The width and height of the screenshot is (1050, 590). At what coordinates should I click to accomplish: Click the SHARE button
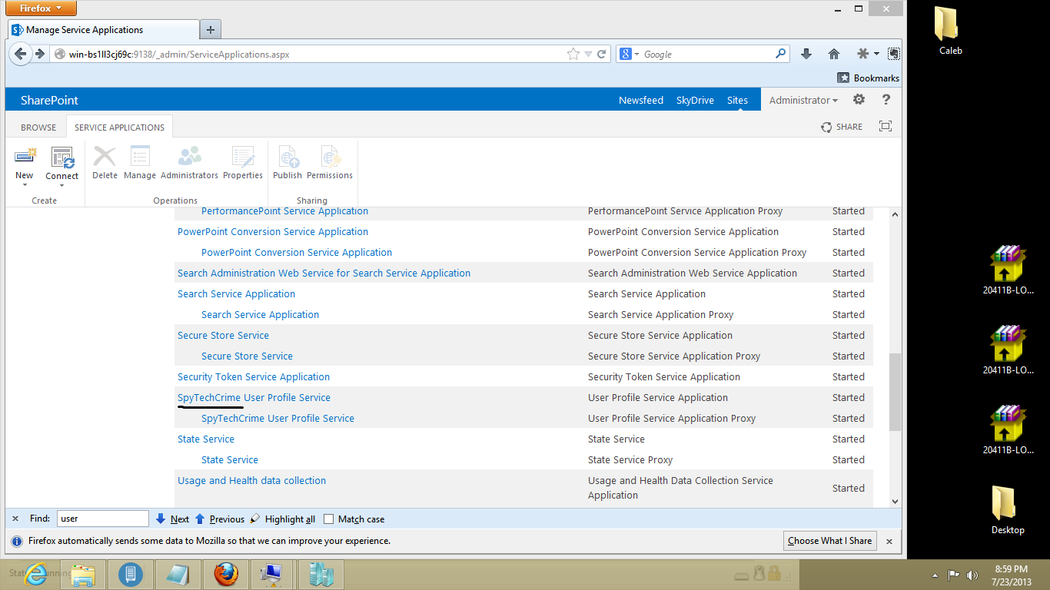tap(842, 127)
